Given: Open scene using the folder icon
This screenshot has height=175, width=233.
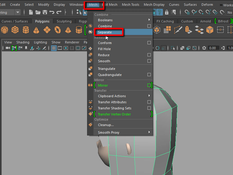Looking at the screenshot, I should (x=38, y=12).
